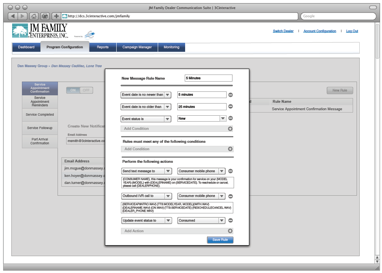Click the page vertical scrollbar thumb
This screenshot has height=273, width=382.
click(377, 41)
